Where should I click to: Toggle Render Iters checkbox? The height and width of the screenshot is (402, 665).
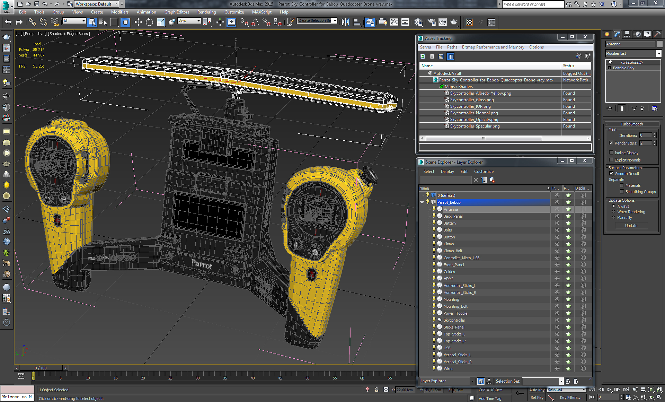[611, 143]
